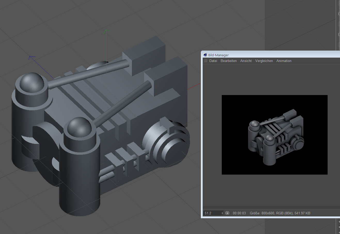Click the zoom field stepper arrows

(222, 213)
